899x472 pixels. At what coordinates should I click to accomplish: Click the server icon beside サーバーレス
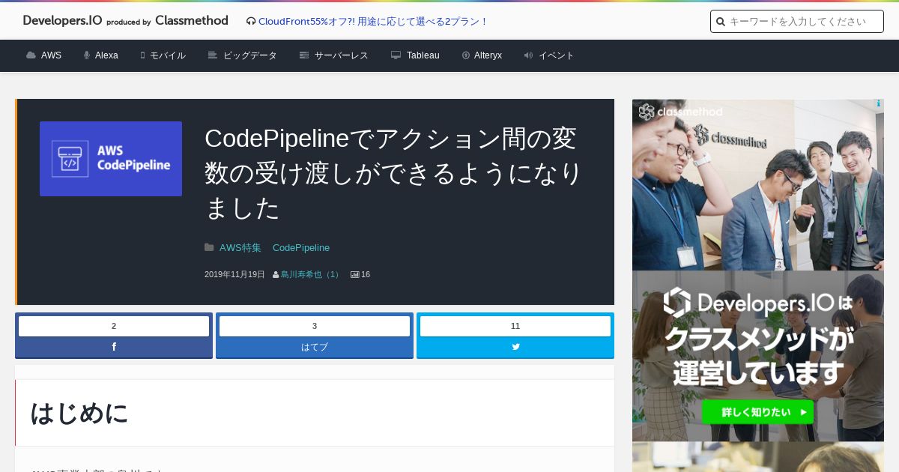pos(304,55)
